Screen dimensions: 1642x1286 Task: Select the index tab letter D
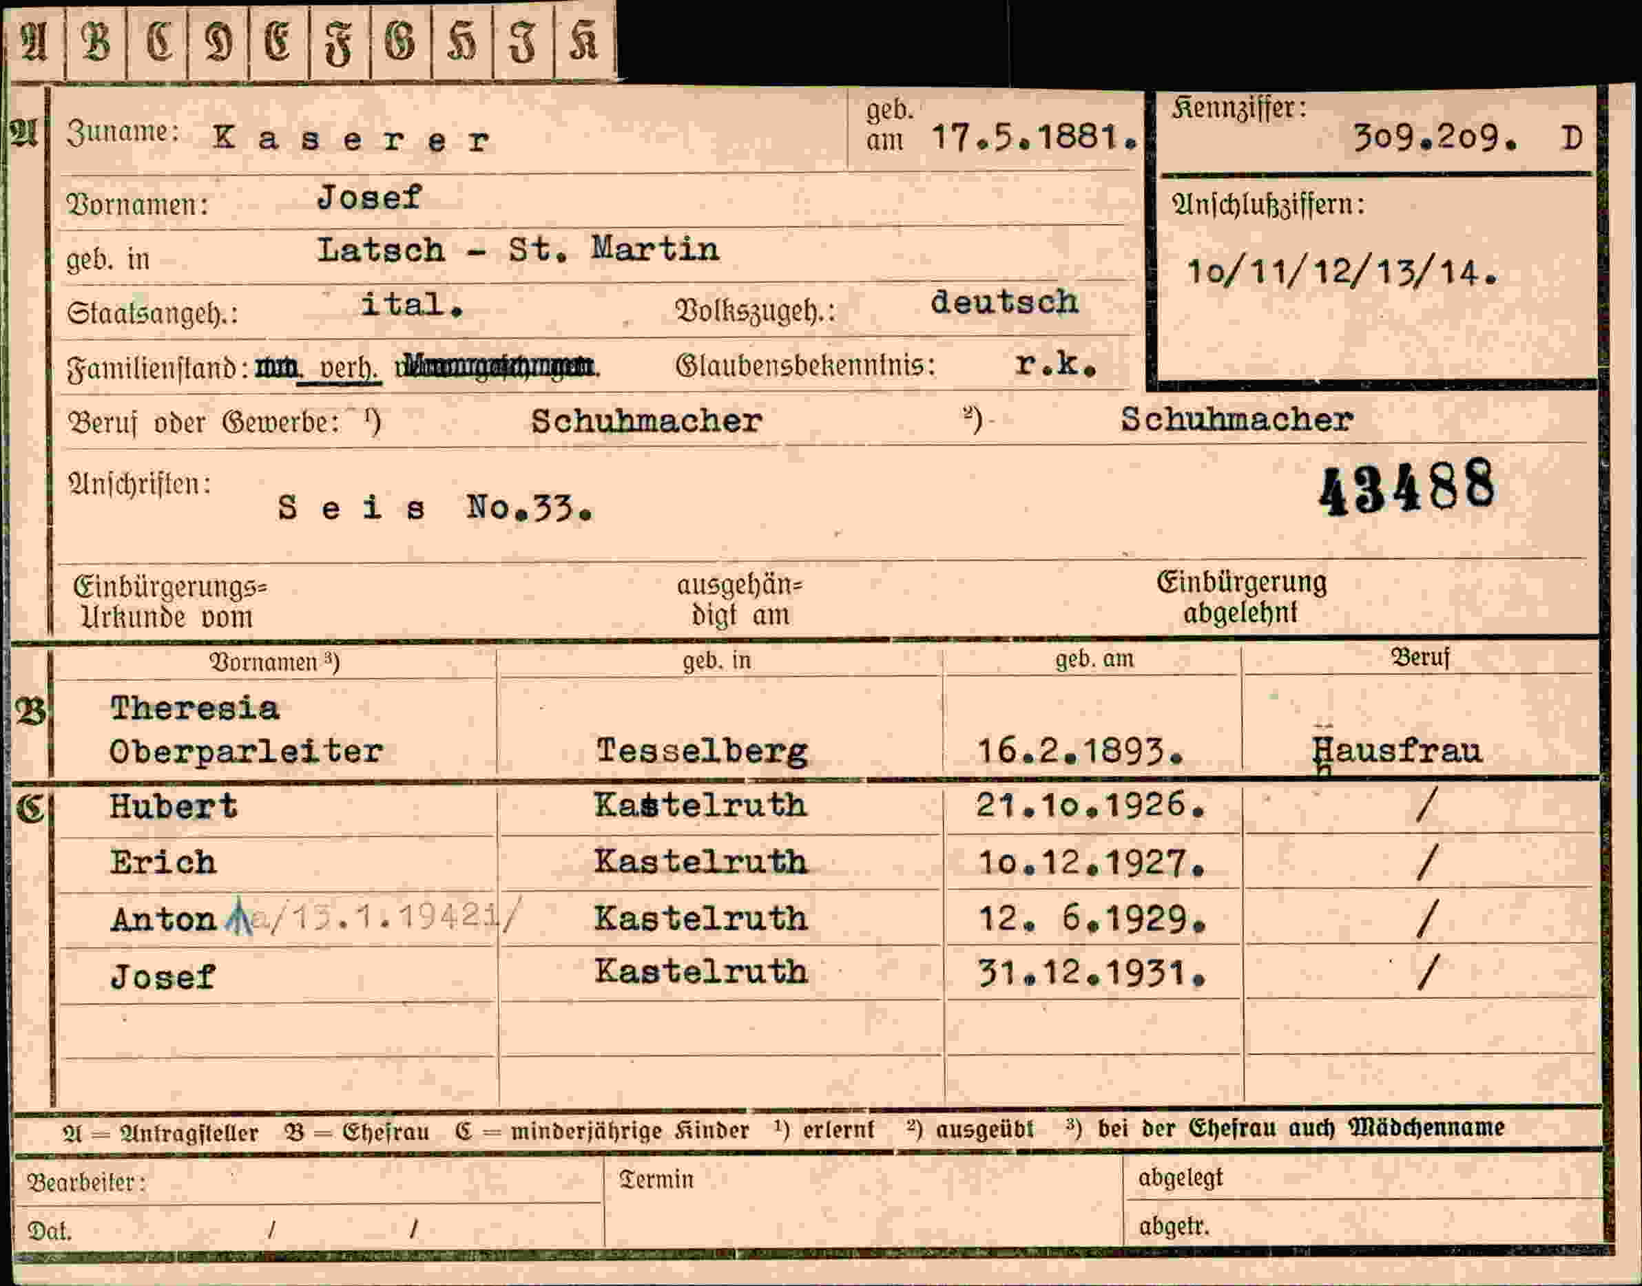tap(218, 41)
